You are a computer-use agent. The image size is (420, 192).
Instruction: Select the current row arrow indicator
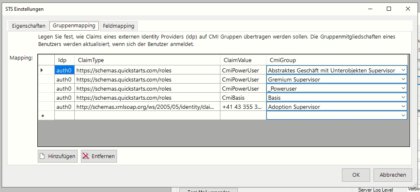click(x=42, y=70)
